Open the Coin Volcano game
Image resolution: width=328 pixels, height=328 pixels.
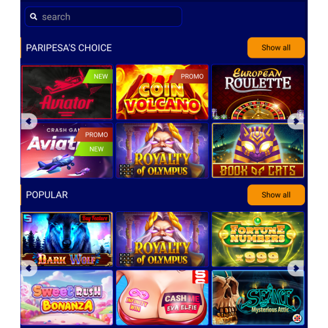162,92
